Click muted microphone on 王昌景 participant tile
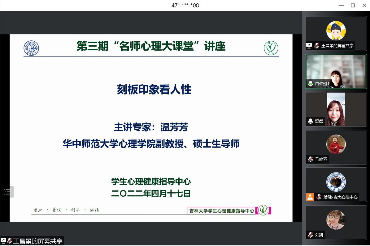Screen dimensions: 370x246 click(317, 46)
